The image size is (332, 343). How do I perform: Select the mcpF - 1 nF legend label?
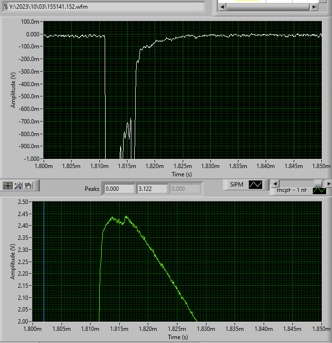(x=292, y=190)
